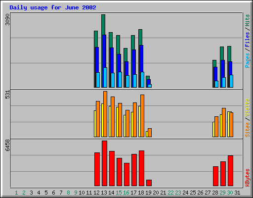Click the orange "Sites" legend label

tap(247, 130)
